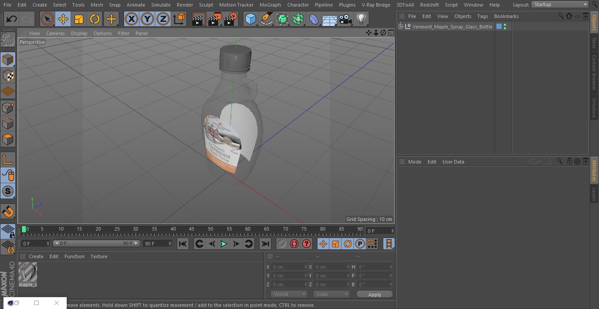The height and width of the screenshot is (309, 599).
Task: Search Object Manager with magnifier icon
Action: (x=561, y=16)
